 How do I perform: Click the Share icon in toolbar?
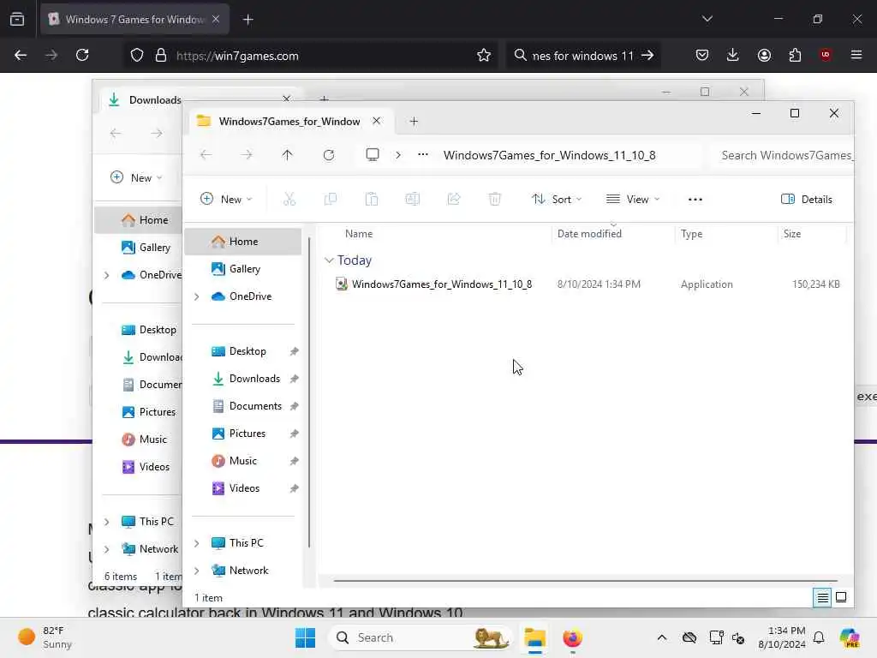(454, 199)
